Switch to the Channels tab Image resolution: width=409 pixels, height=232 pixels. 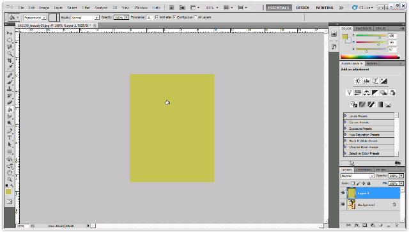point(364,169)
